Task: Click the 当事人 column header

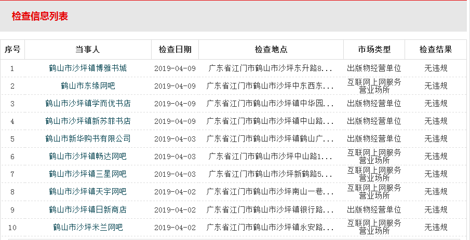Action: [88, 50]
